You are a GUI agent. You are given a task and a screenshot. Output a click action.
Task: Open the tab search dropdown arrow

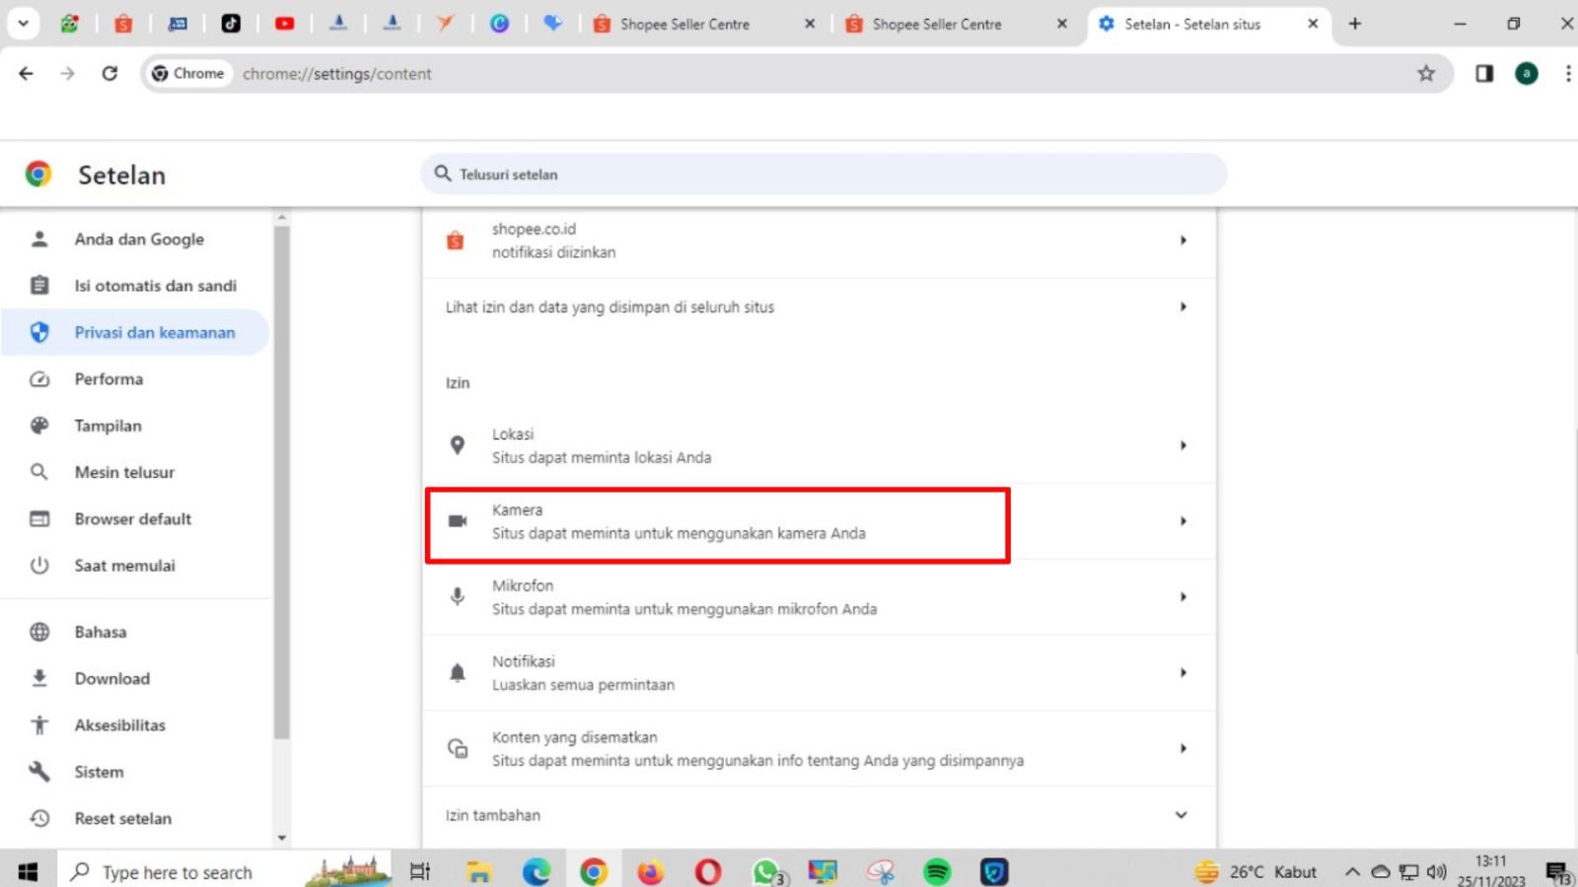(23, 24)
